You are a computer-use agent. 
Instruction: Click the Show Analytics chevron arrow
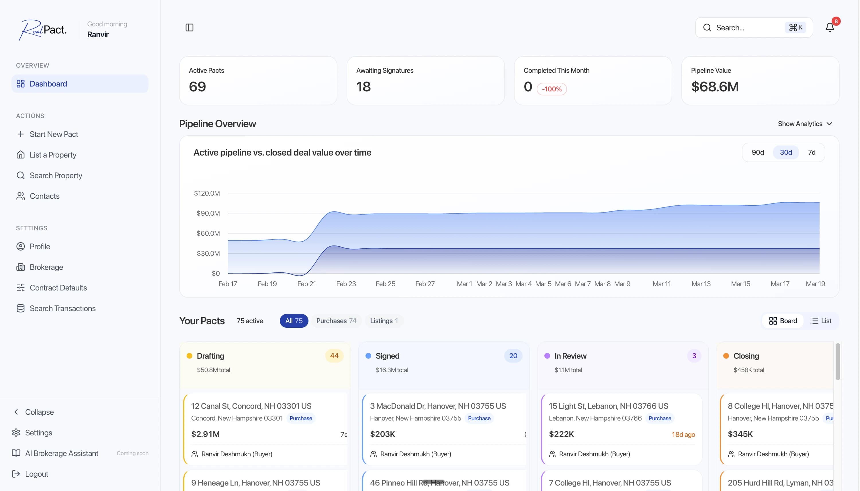pyautogui.click(x=829, y=124)
